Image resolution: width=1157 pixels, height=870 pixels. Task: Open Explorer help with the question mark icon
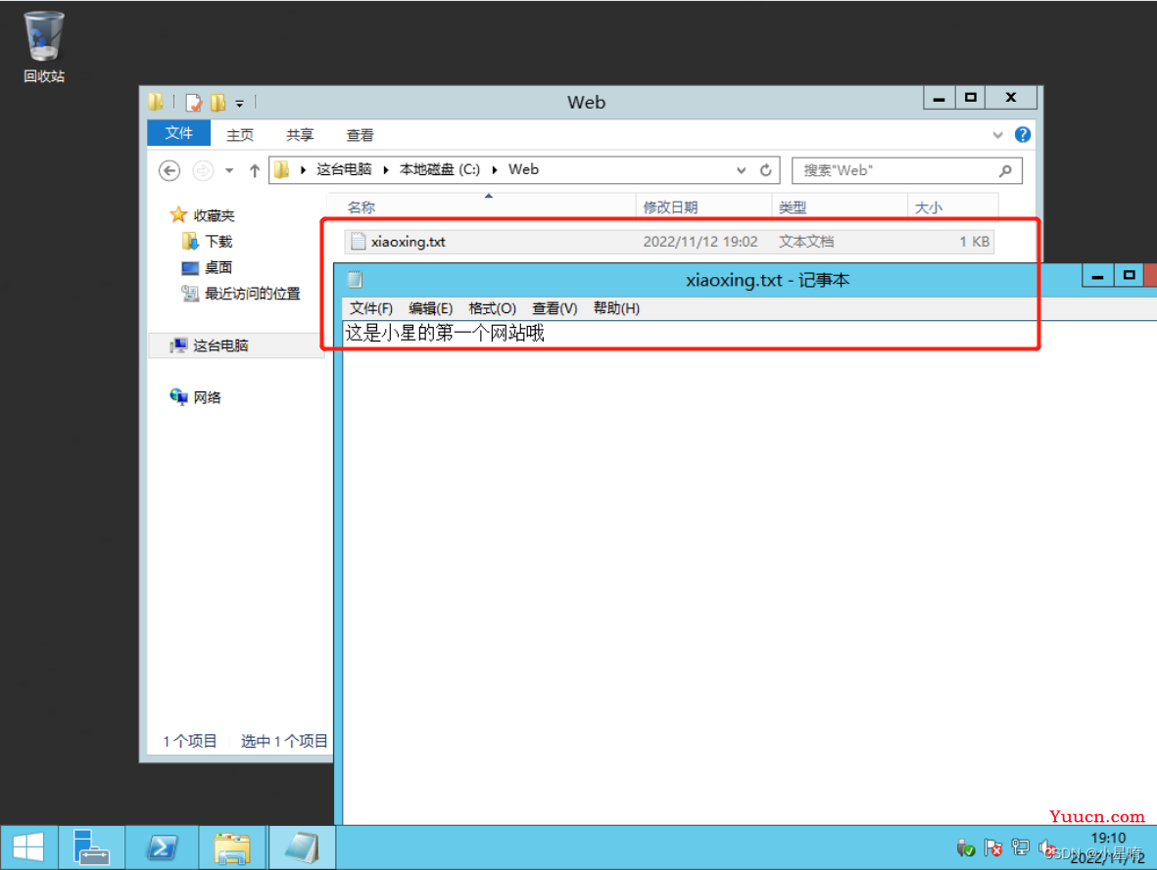click(x=1023, y=135)
